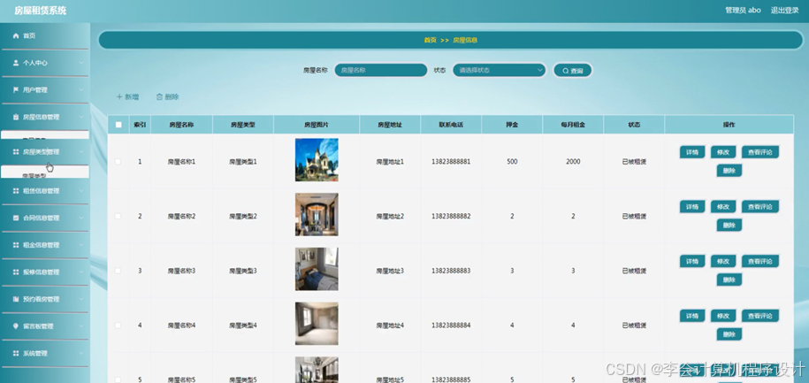Screen dimensions: 809x383
Task: Check the checkbox for row 房屋名称2
Action: point(118,217)
